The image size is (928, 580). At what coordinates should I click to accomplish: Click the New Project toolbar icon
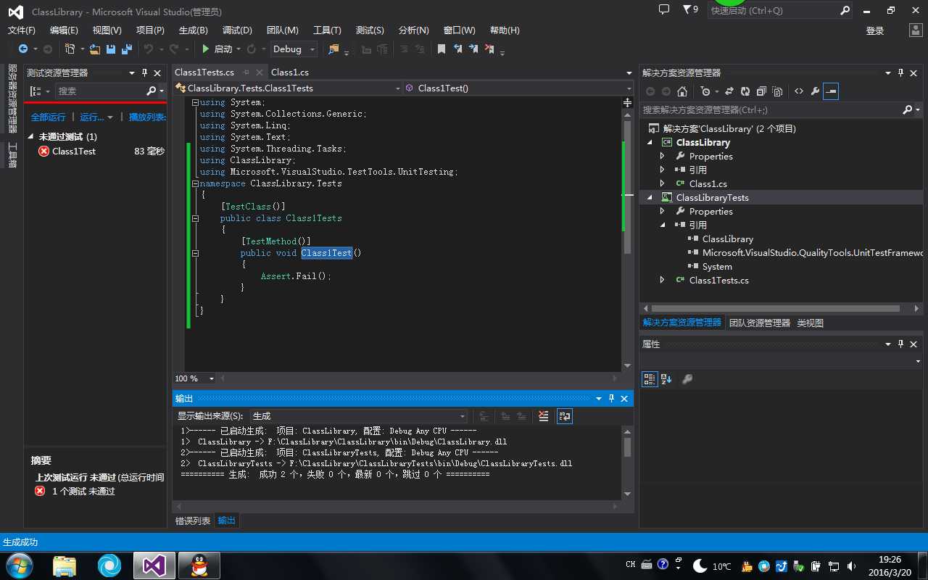(x=70, y=49)
